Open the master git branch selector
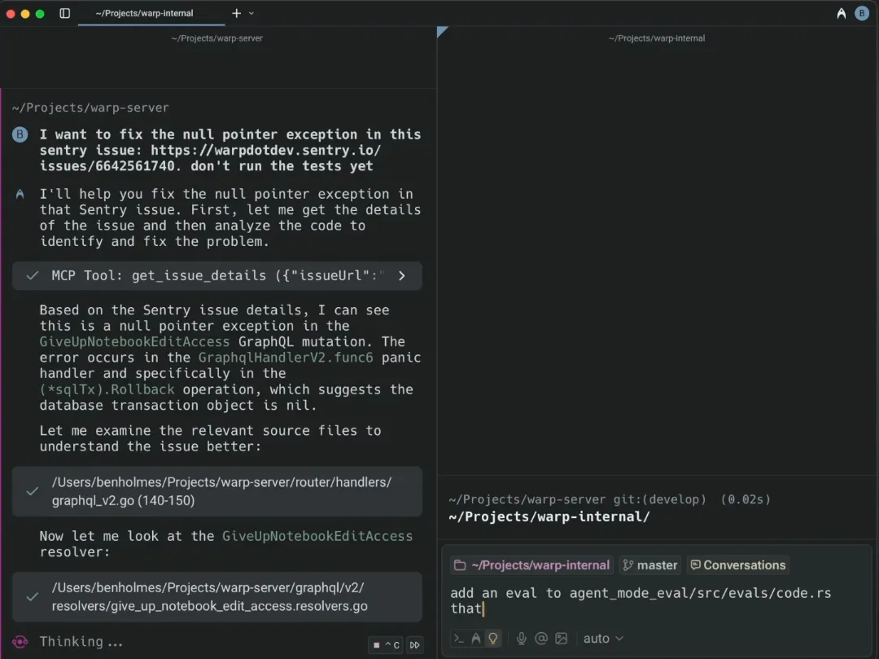This screenshot has height=659, width=879. pyautogui.click(x=649, y=565)
